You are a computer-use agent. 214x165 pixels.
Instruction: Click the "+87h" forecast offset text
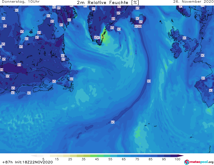[x=7, y=162]
